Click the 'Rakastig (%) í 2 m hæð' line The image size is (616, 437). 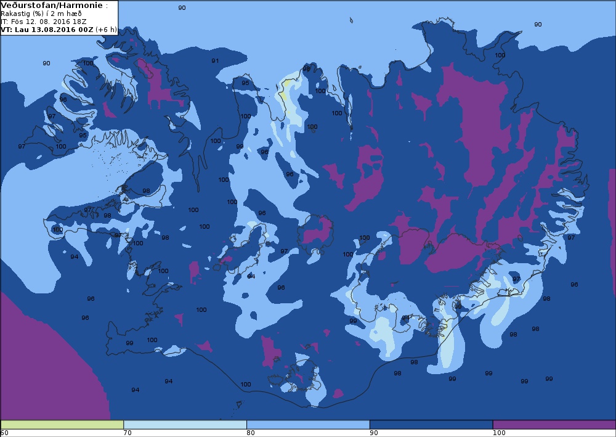tap(41, 14)
